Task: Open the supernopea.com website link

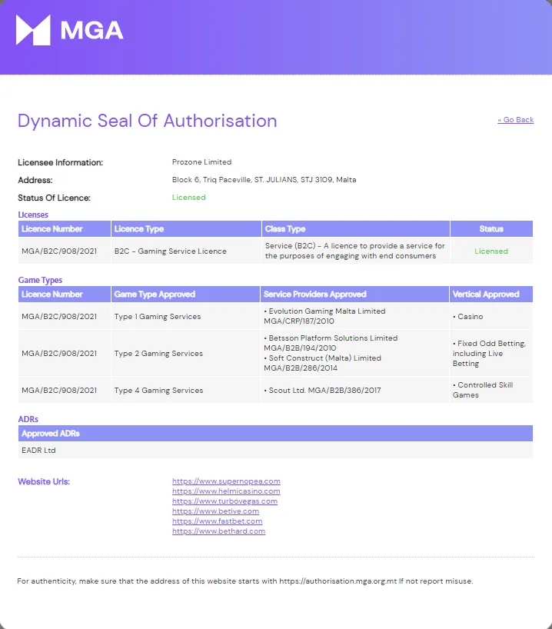Action: pyautogui.click(x=226, y=481)
